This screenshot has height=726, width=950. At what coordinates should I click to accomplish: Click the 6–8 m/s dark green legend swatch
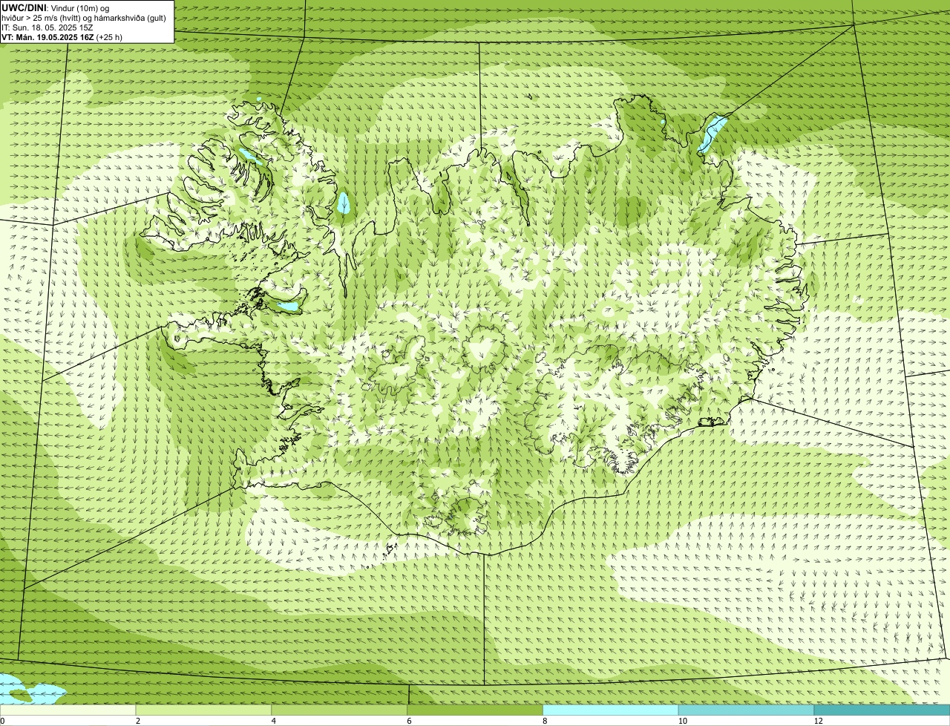tap(475, 710)
